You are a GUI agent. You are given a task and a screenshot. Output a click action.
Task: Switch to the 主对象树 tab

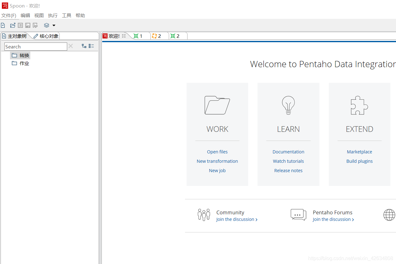(15, 36)
